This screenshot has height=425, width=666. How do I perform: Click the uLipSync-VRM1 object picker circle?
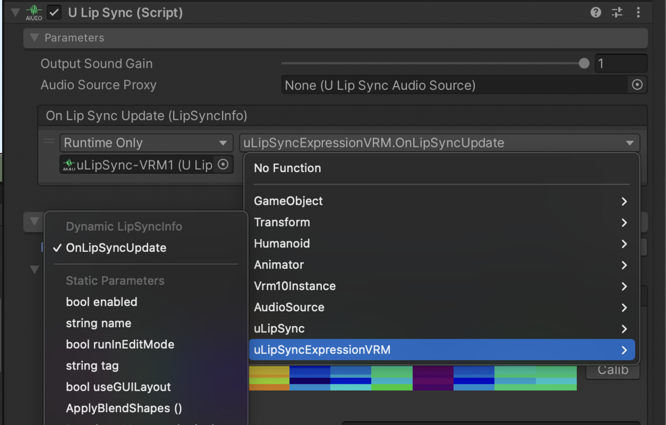[223, 164]
